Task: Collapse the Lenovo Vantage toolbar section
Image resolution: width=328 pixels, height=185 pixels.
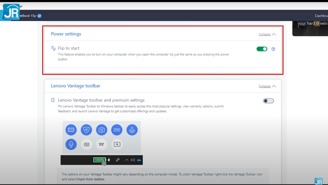Action: point(264,86)
